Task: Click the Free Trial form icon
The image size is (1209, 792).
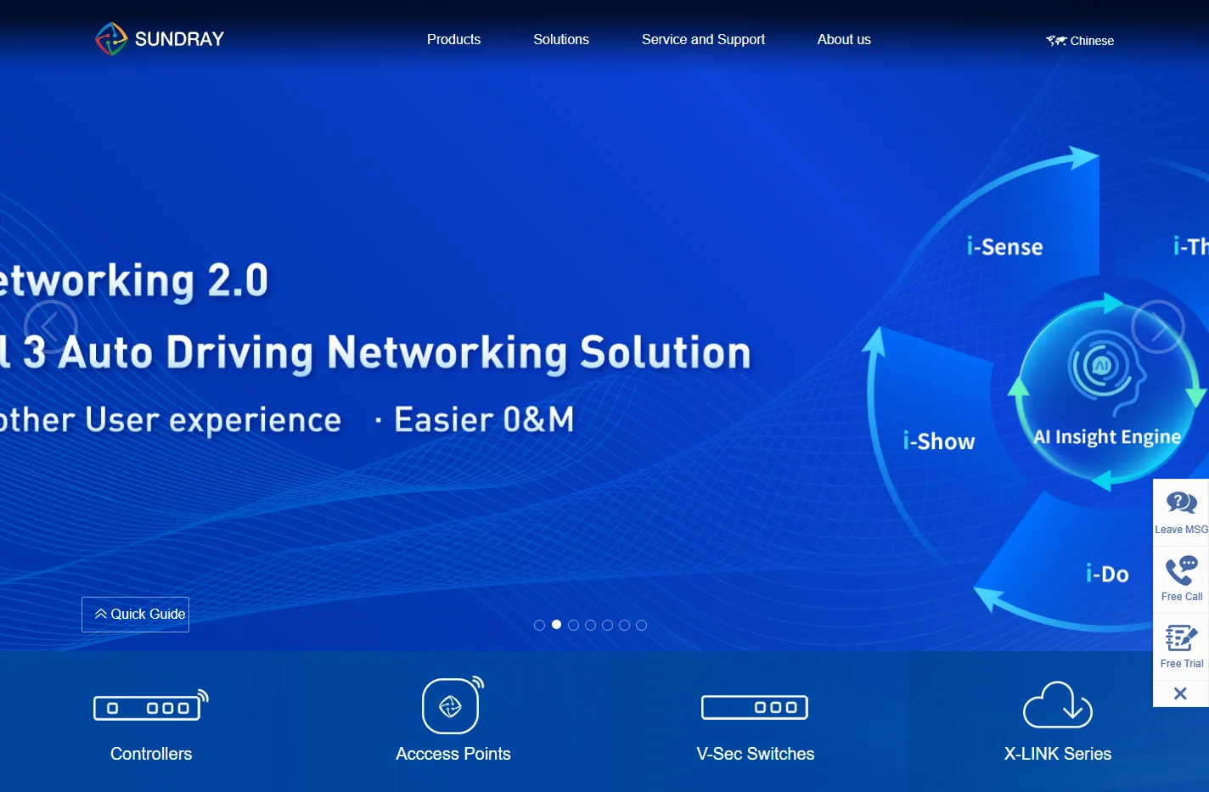Action: click(1181, 638)
